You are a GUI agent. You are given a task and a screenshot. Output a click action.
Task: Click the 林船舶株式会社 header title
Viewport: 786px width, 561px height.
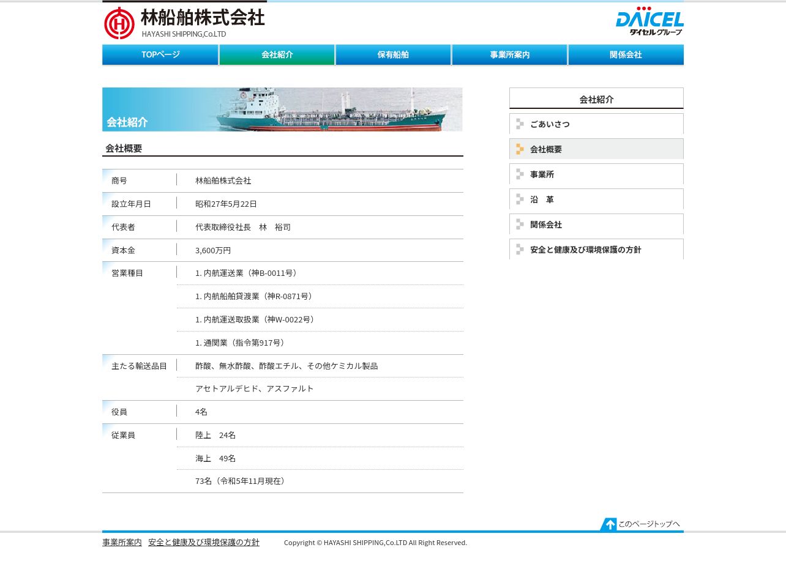point(203,18)
